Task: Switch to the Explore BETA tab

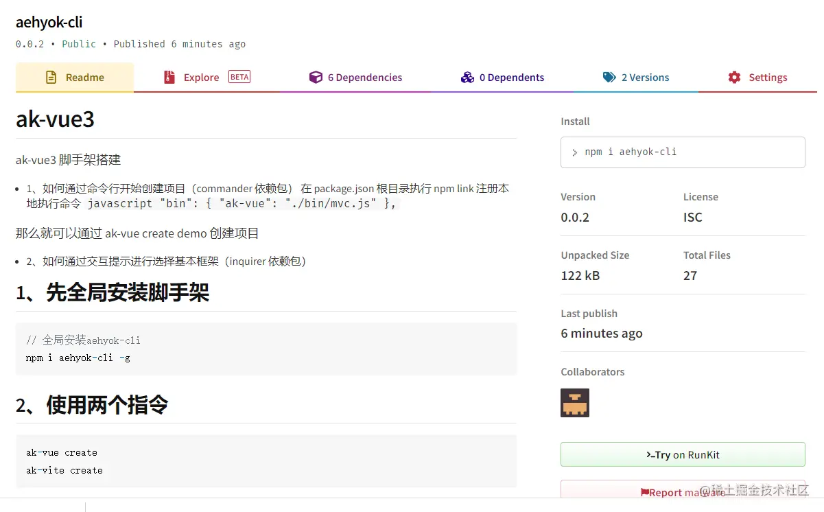Action: click(x=207, y=78)
